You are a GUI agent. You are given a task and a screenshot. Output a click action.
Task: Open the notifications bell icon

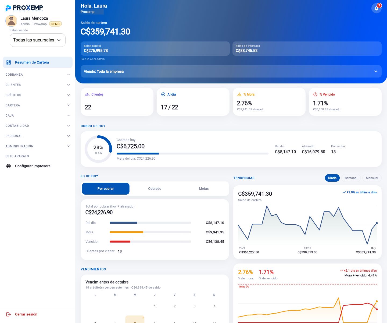pyautogui.click(x=377, y=8)
